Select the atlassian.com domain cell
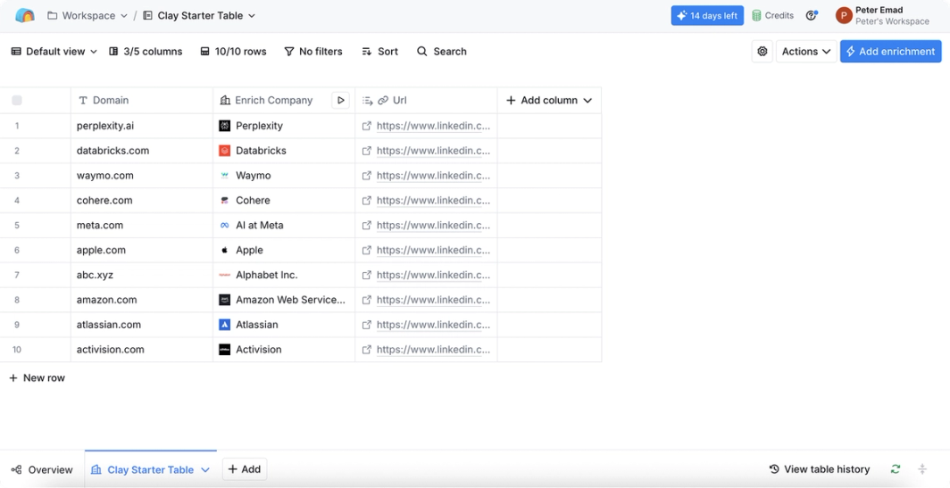Viewport: 950px width, 488px height. pyautogui.click(x=142, y=325)
